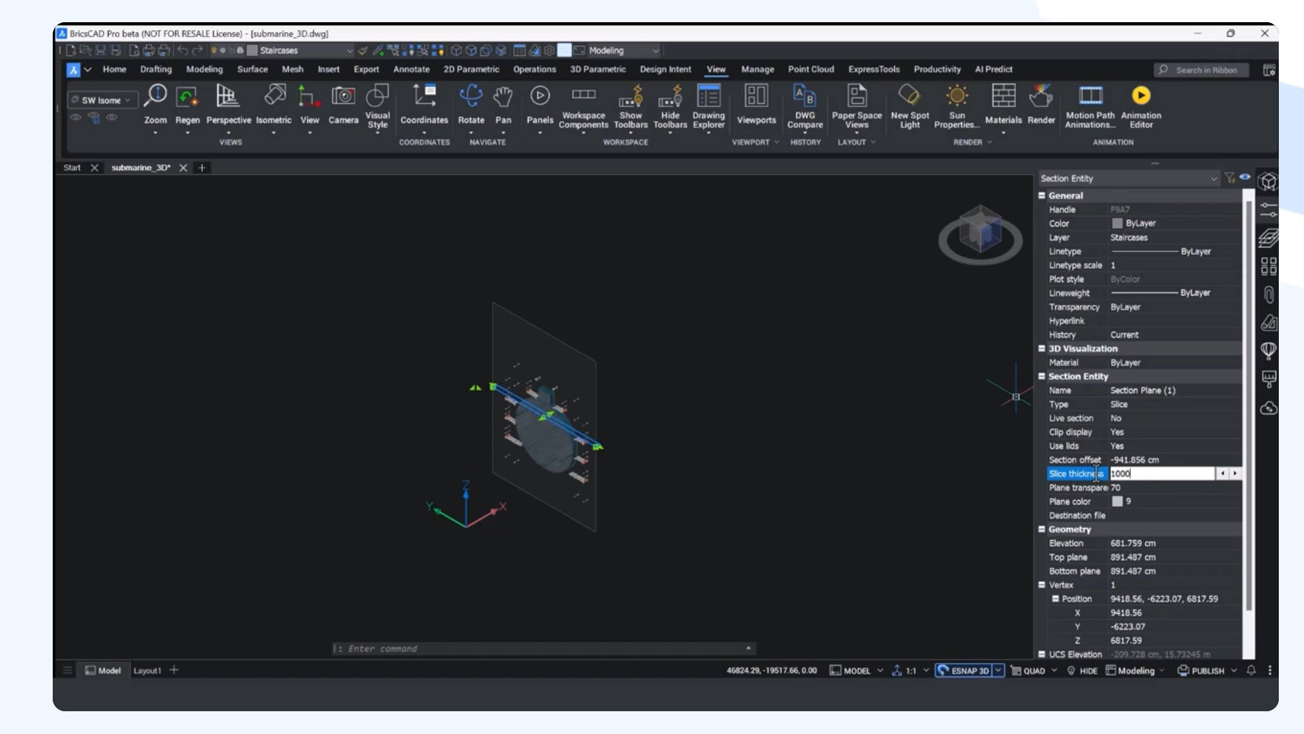Switch to the Annotate ribbon tab
The width and height of the screenshot is (1304, 734).
tap(411, 70)
